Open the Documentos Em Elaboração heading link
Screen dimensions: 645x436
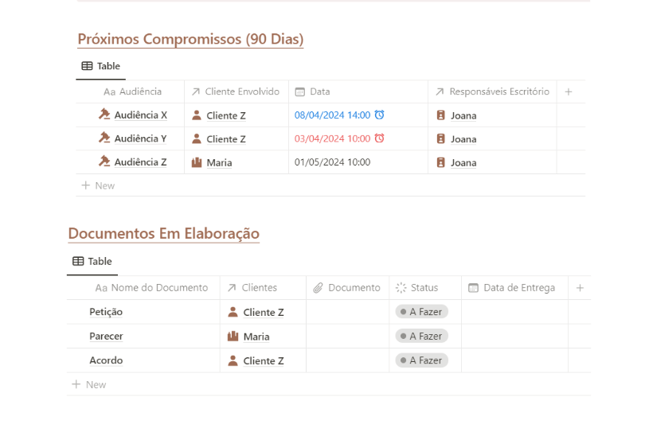pos(163,234)
